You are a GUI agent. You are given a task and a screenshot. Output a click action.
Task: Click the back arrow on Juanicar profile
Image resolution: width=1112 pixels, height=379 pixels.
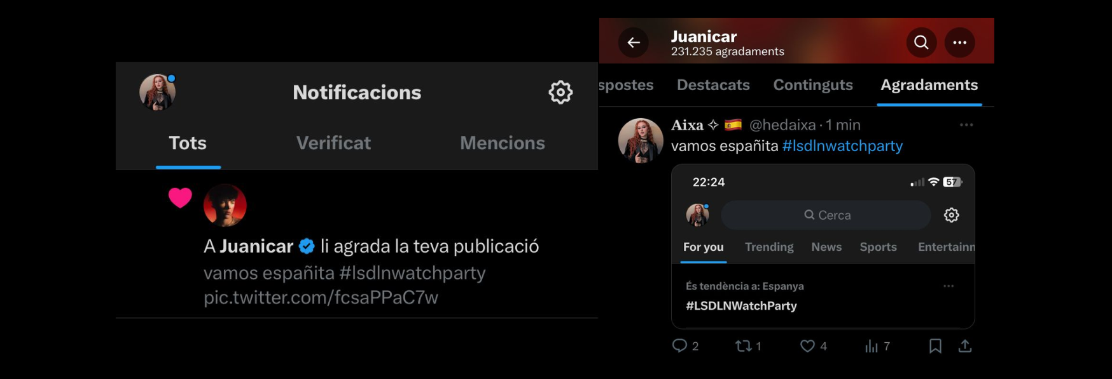(634, 43)
